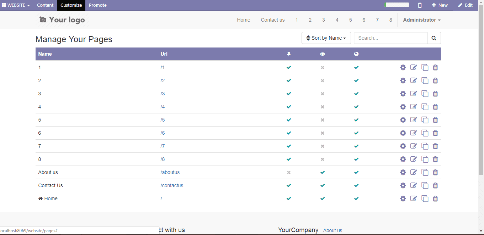Select the Home name cell
This screenshot has height=235, width=484.
(x=48, y=198)
